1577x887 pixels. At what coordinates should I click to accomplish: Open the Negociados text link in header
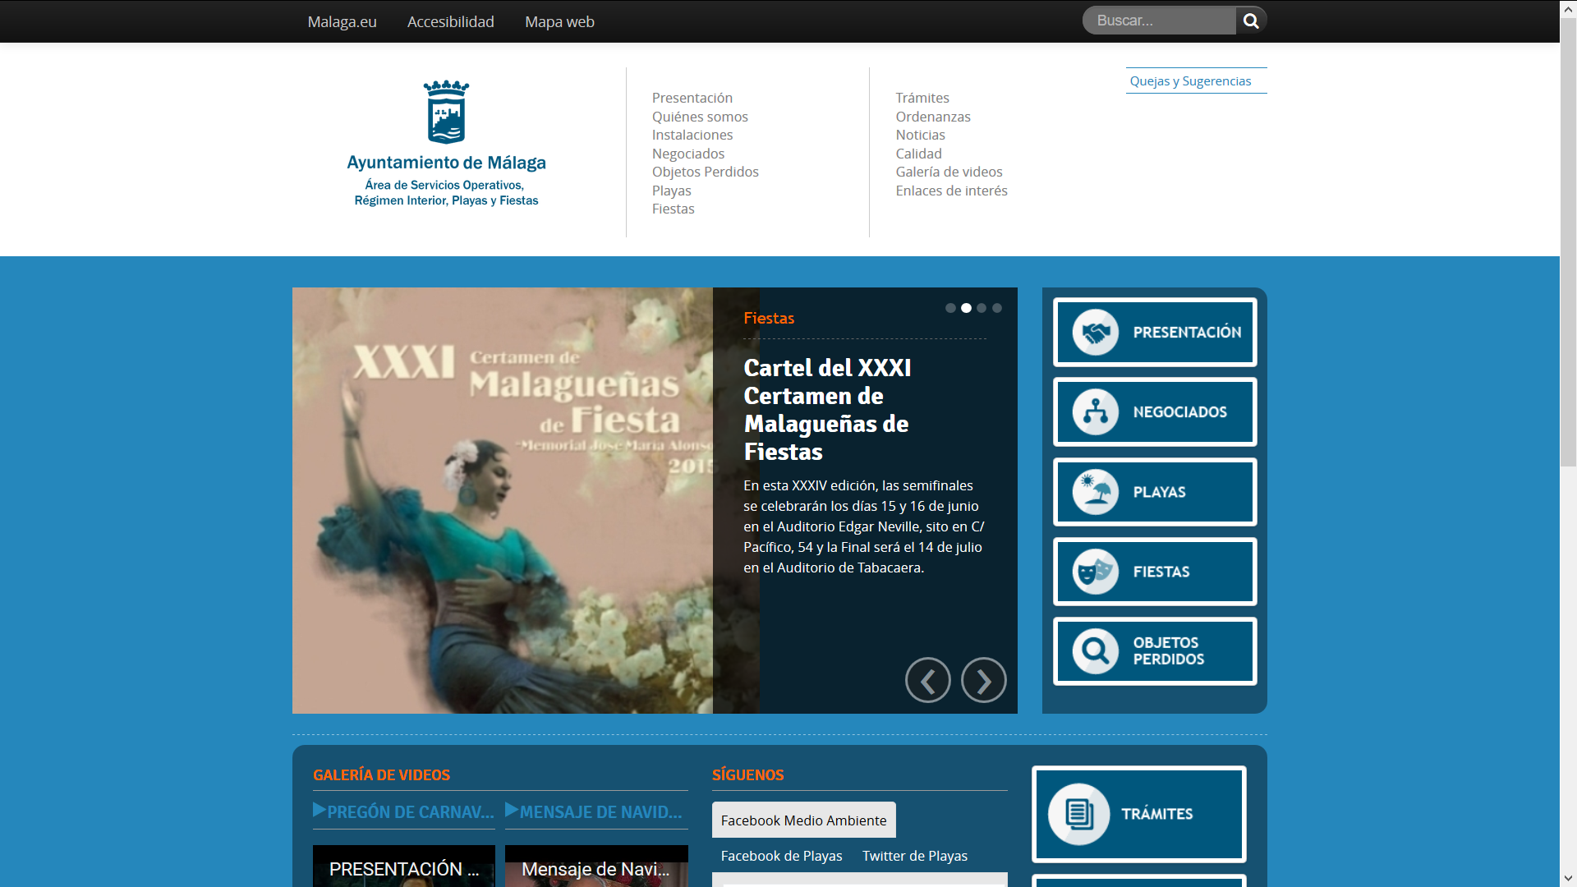(687, 154)
